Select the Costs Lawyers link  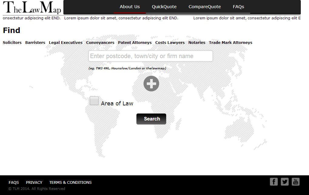170,43
